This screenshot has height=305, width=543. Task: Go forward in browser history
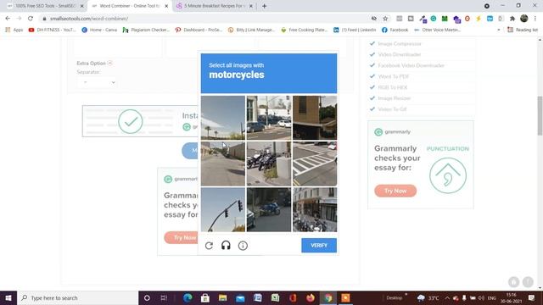click(x=19, y=19)
